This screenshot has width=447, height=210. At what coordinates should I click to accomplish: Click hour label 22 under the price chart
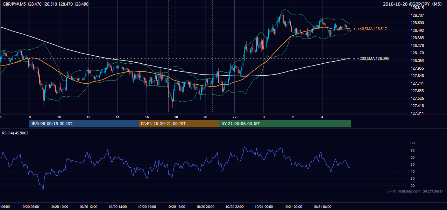click(x=234, y=117)
